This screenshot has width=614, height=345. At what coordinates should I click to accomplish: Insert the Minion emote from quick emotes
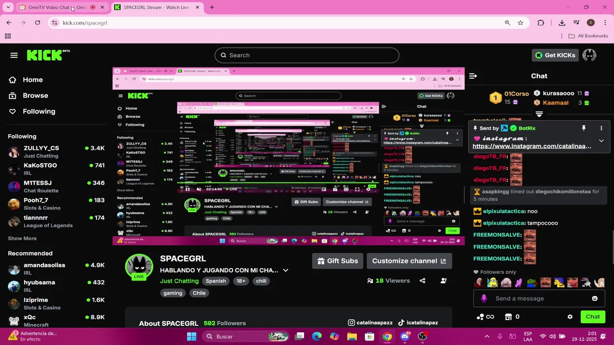[x=492, y=283]
